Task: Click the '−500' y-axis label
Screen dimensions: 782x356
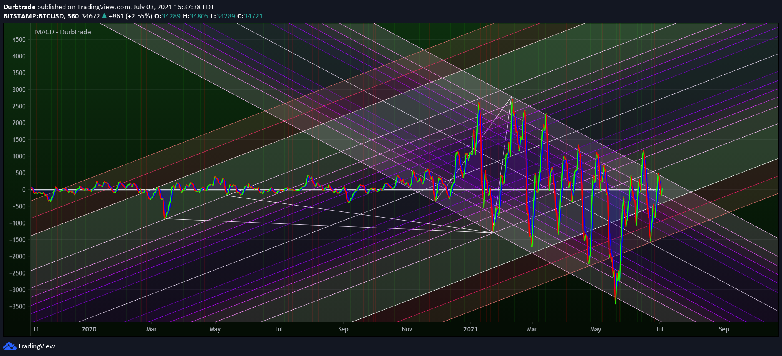Action: point(18,206)
